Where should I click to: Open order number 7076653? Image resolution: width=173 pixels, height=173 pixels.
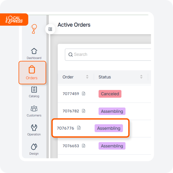click(x=71, y=146)
